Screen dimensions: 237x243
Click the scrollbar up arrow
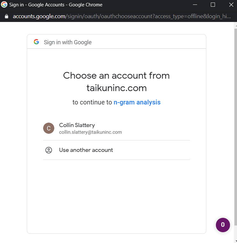pyautogui.click(x=236, y=25)
